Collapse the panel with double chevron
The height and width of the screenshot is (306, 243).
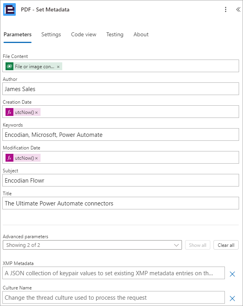click(238, 9)
